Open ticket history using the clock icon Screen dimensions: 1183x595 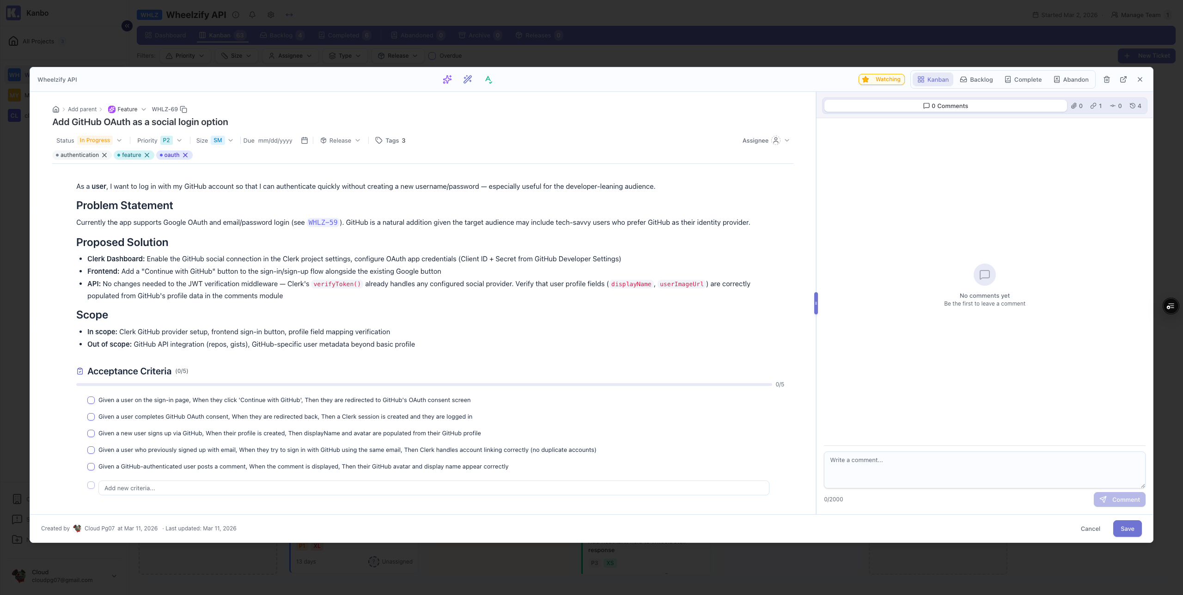pos(1134,106)
